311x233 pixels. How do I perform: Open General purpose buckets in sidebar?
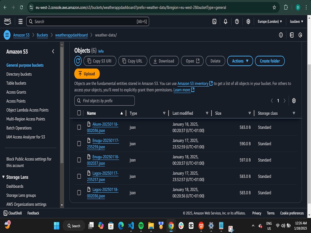(x=25, y=65)
